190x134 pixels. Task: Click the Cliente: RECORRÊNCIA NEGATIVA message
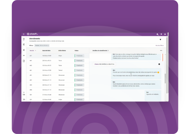click(104, 64)
